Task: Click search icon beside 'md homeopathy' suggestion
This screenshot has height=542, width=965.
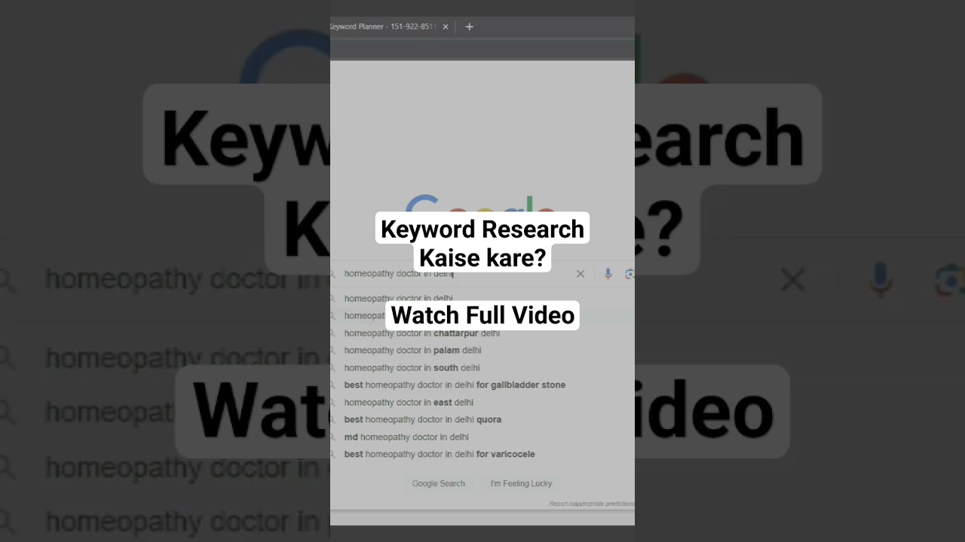Action: click(x=332, y=437)
